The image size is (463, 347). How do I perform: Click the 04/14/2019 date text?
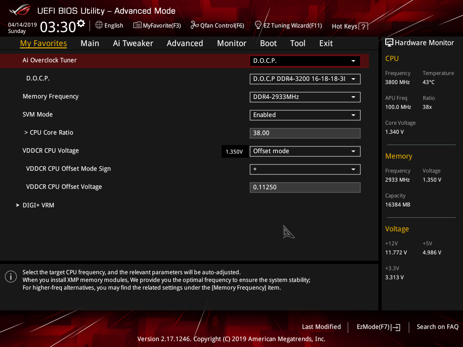point(23,25)
